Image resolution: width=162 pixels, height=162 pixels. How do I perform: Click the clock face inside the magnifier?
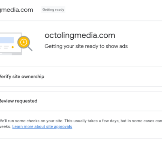coord(23,42)
